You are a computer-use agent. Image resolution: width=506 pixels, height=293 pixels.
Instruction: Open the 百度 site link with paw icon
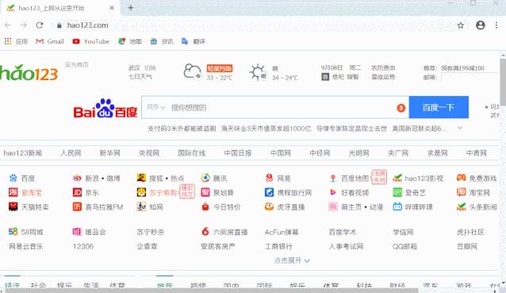(22, 178)
